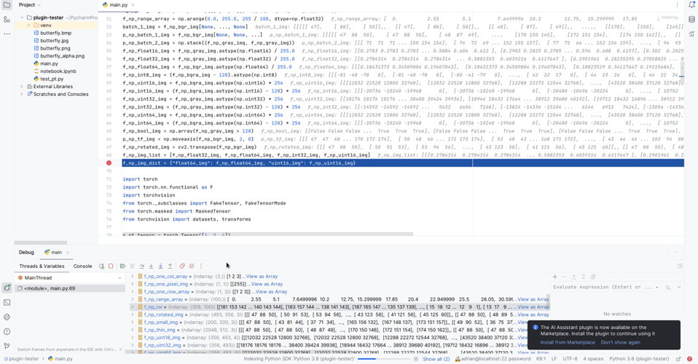Open the Project tool window icon

[x=7, y=5]
